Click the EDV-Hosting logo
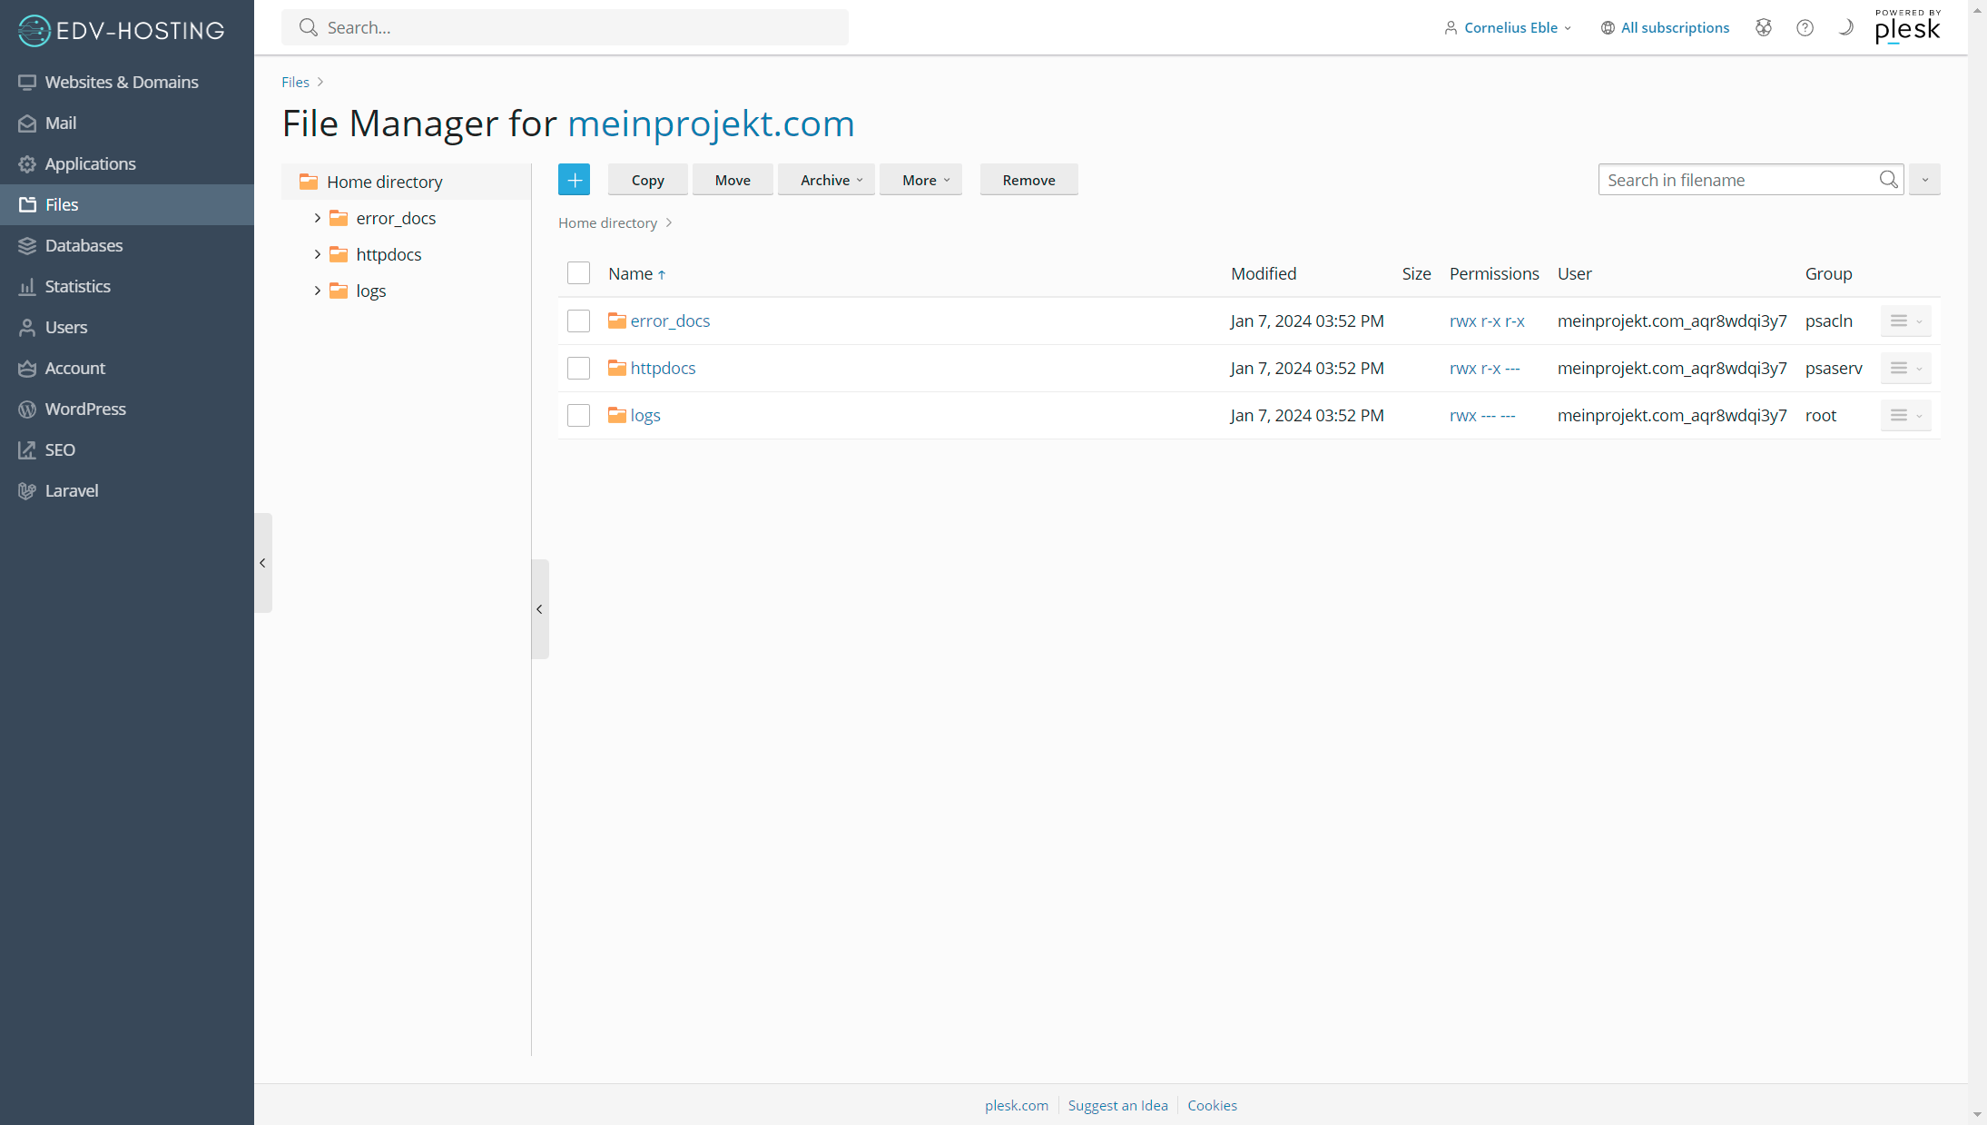 tap(121, 30)
